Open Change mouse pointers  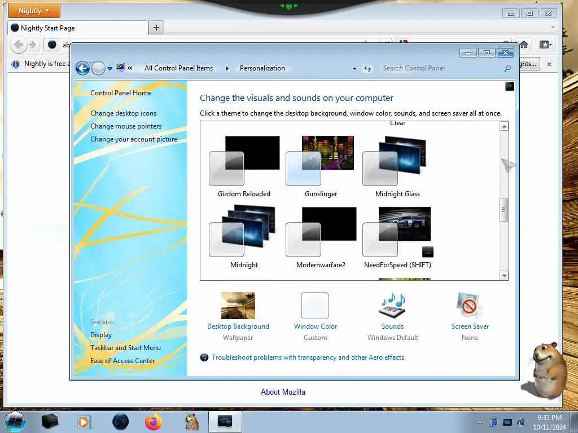click(126, 126)
